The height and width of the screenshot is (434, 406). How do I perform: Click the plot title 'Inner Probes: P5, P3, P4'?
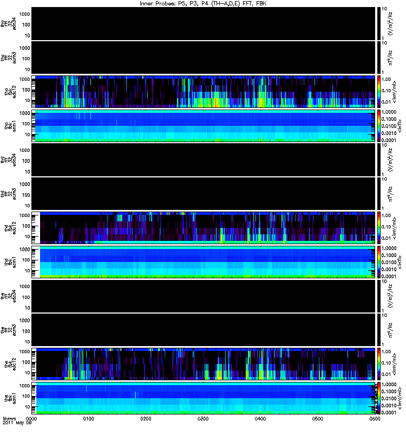pyautogui.click(x=173, y=3)
